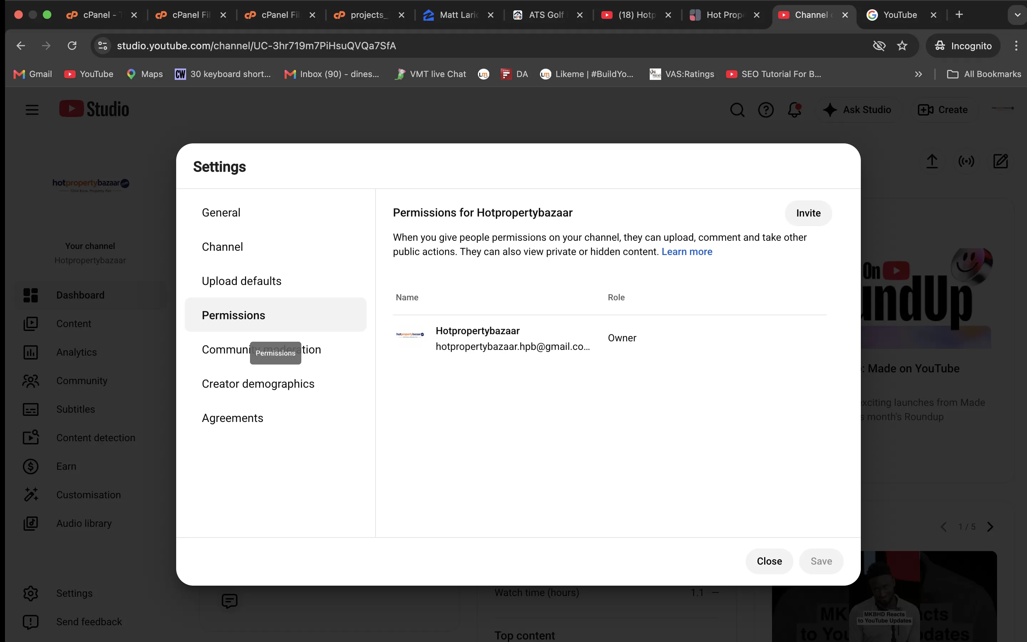Open the YouTube Studio hamburger menu
The image size is (1027, 642).
[32, 109]
